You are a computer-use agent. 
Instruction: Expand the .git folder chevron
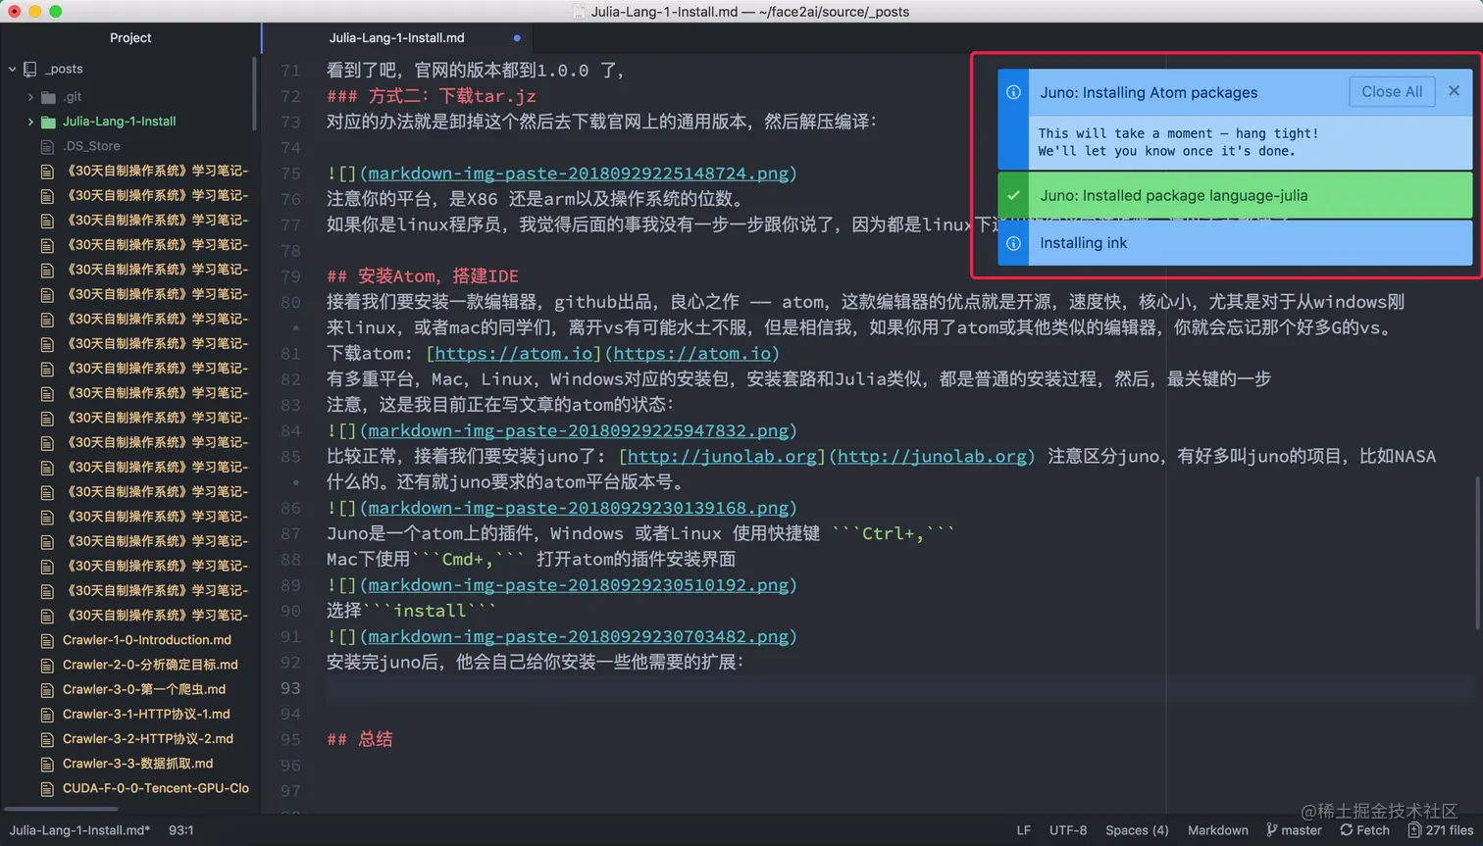pos(30,97)
